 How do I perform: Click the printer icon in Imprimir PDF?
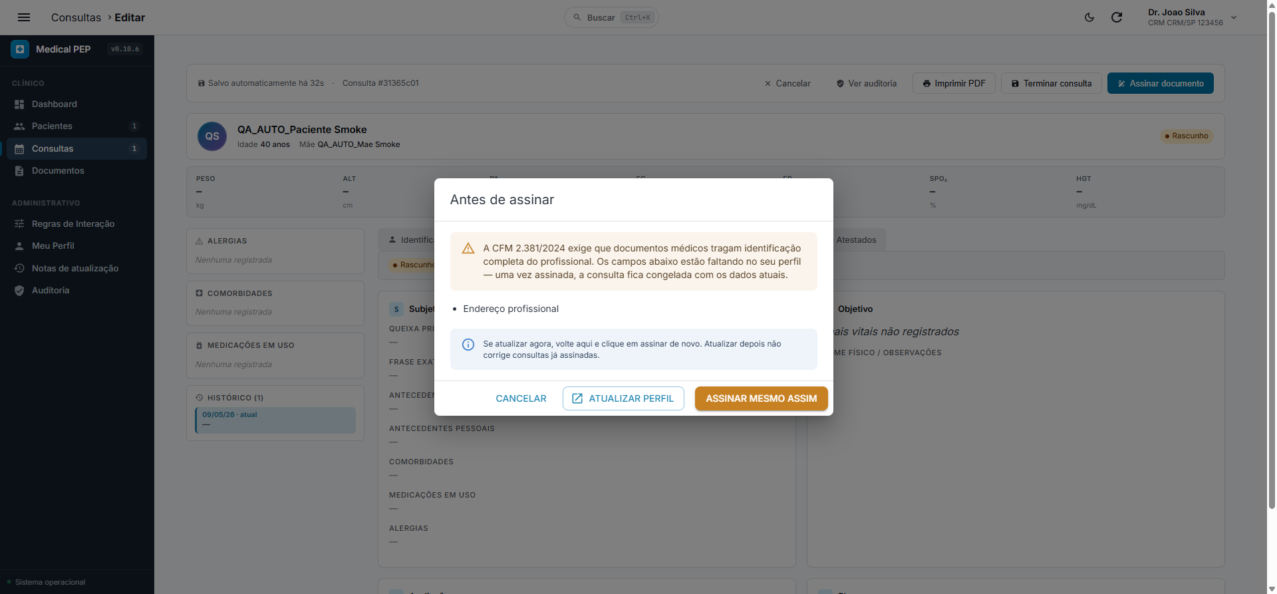[926, 83]
